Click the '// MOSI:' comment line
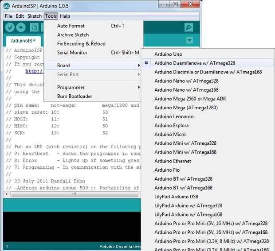The width and height of the screenshot is (275, 251). (57, 119)
